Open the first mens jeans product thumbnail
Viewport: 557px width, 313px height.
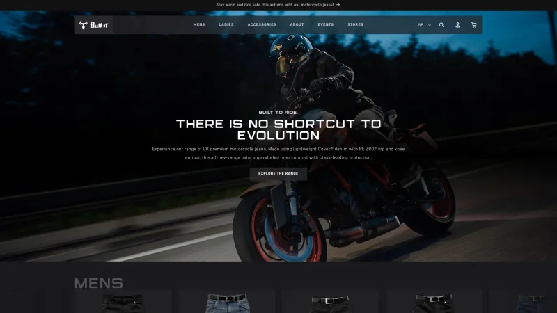click(x=123, y=302)
